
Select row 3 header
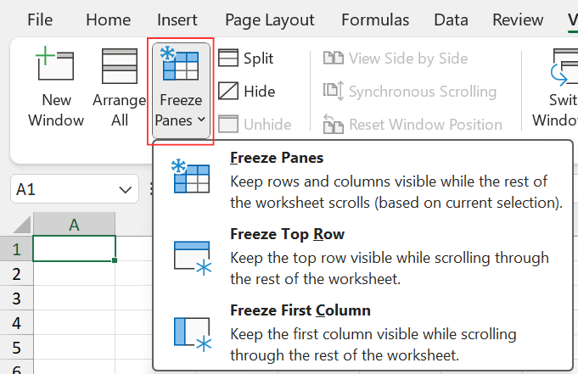click(x=15, y=298)
